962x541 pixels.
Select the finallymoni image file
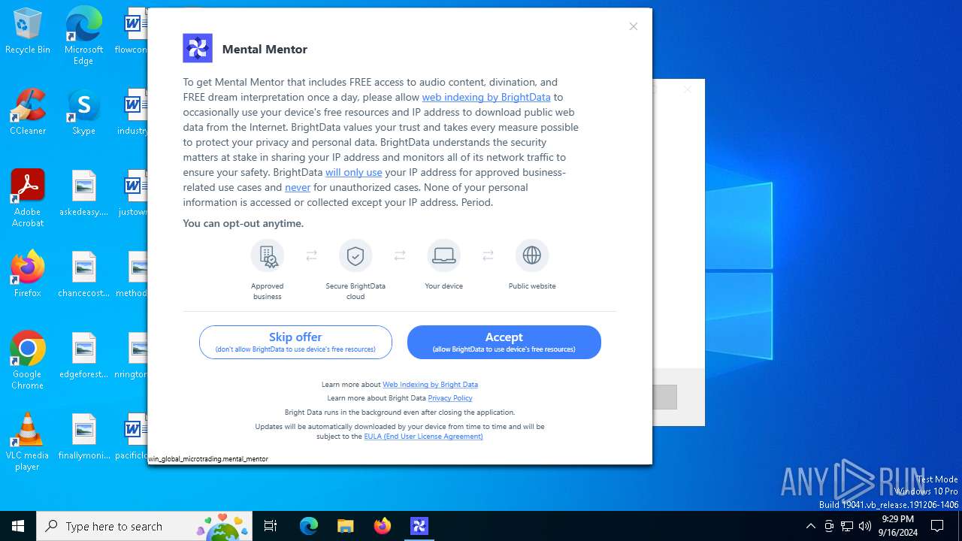coord(83,437)
